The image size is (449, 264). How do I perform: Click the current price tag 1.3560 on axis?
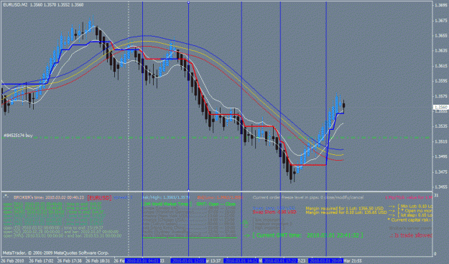click(441, 108)
